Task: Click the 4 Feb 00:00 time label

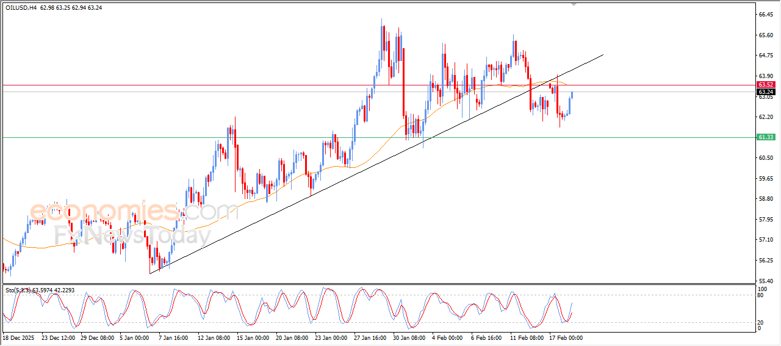Action: click(447, 337)
